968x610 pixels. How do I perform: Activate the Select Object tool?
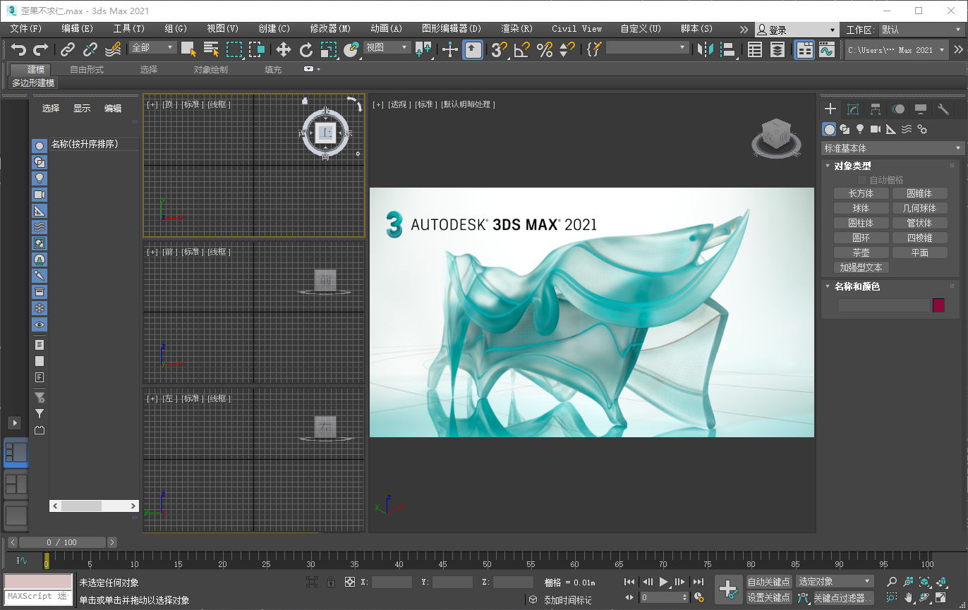[188, 49]
